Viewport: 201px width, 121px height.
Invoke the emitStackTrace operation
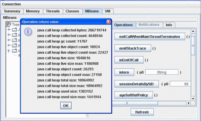133,48
